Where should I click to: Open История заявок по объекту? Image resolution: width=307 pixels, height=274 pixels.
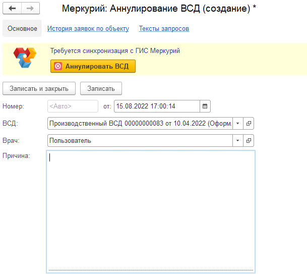(x=88, y=29)
